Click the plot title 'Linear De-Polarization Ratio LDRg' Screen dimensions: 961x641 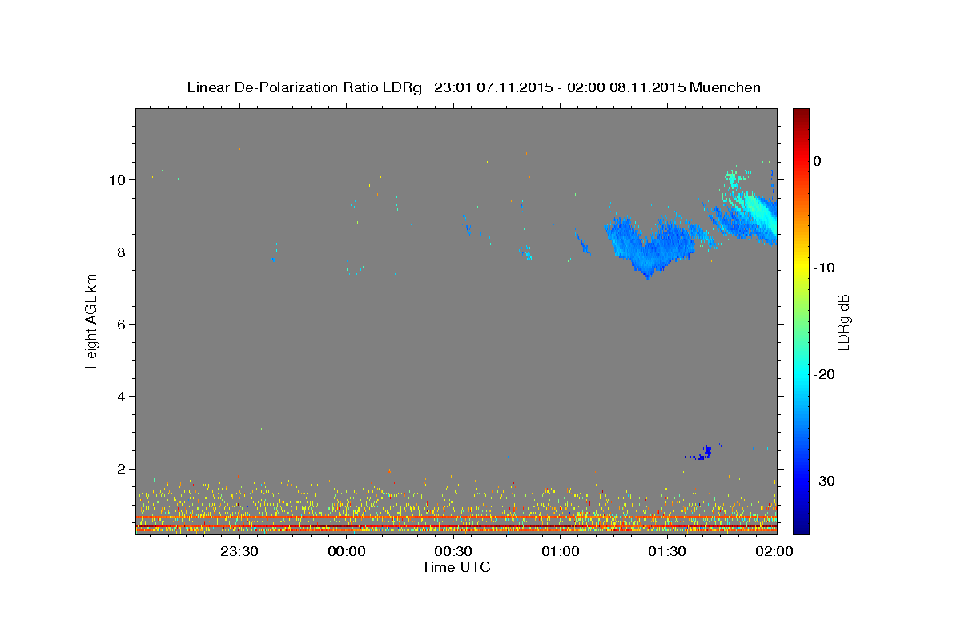[304, 87]
